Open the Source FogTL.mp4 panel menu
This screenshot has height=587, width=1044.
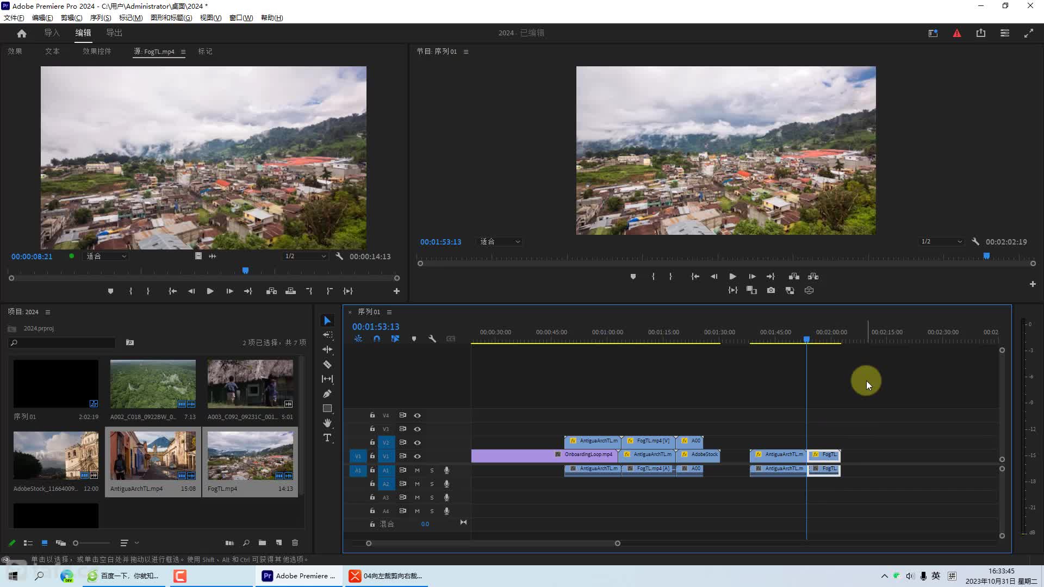(183, 52)
